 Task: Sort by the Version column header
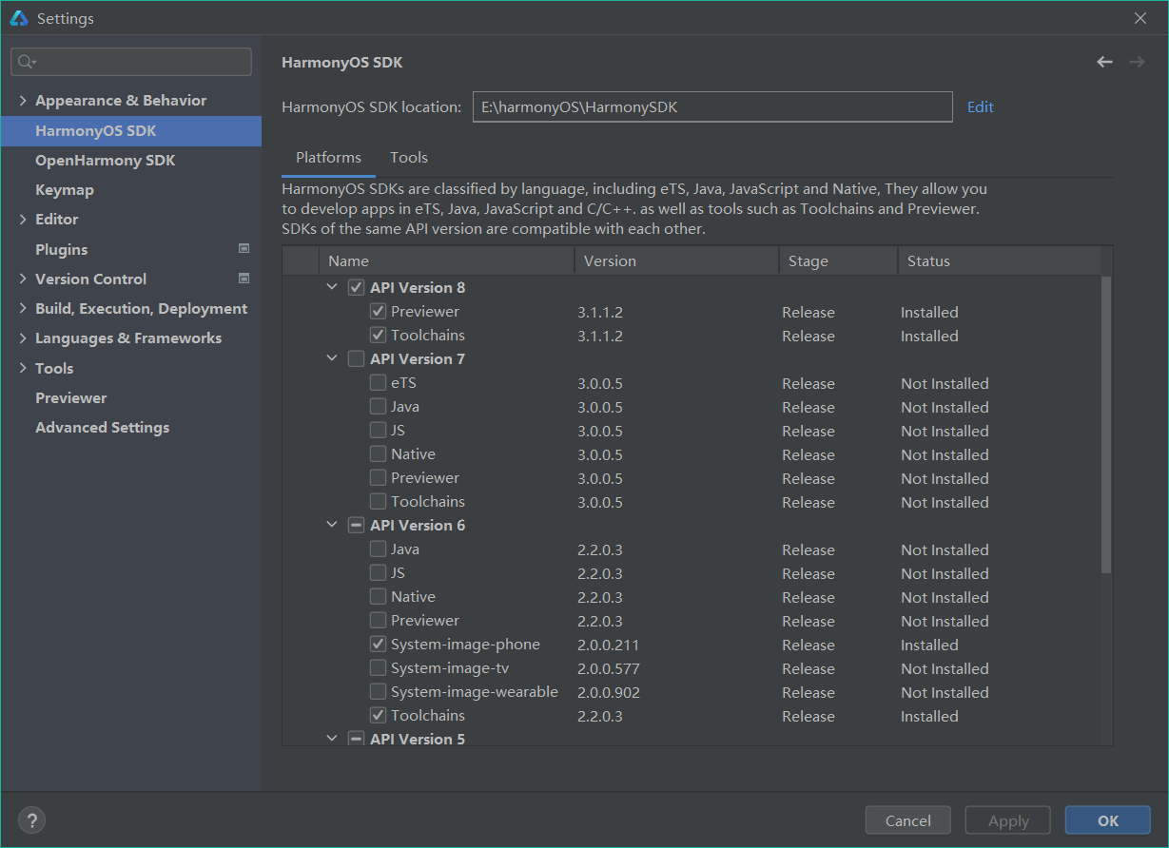pyautogui.click(x=676, y=260)
